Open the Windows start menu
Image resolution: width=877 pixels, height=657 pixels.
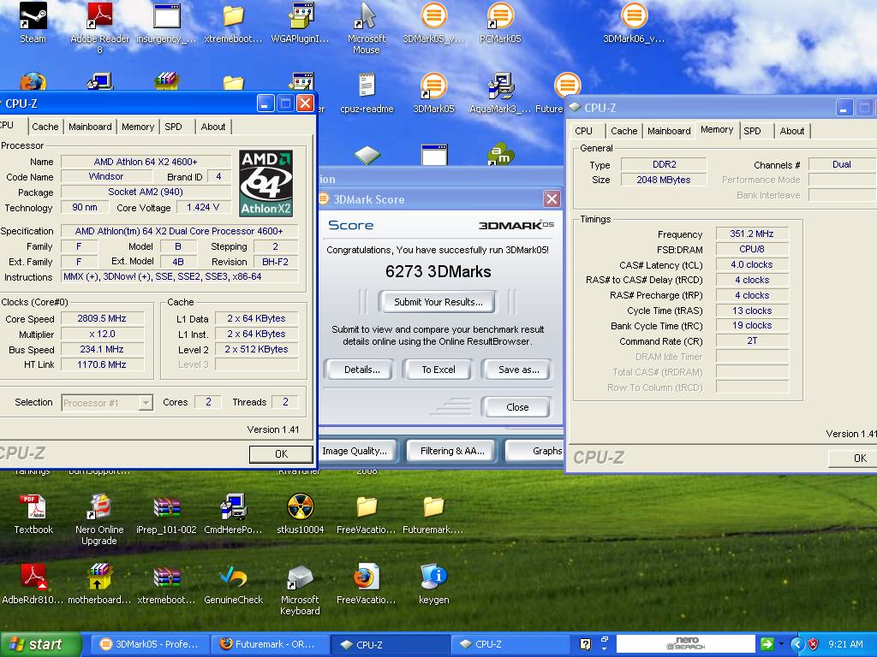coord(40,644)
